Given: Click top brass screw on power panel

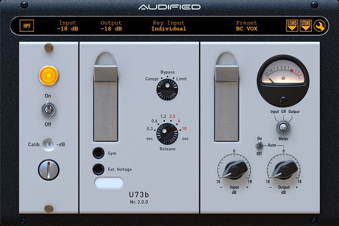Looking at the screenshot, I should (x=48, y=47).
